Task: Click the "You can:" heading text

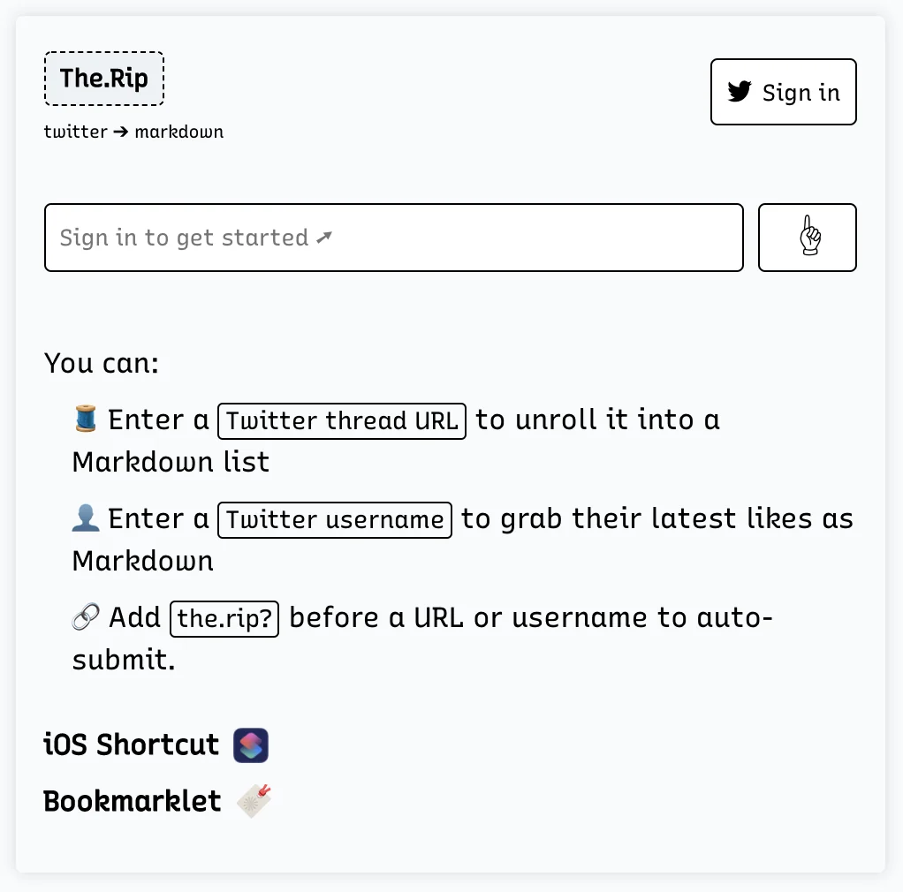Action: click(102, 363)
